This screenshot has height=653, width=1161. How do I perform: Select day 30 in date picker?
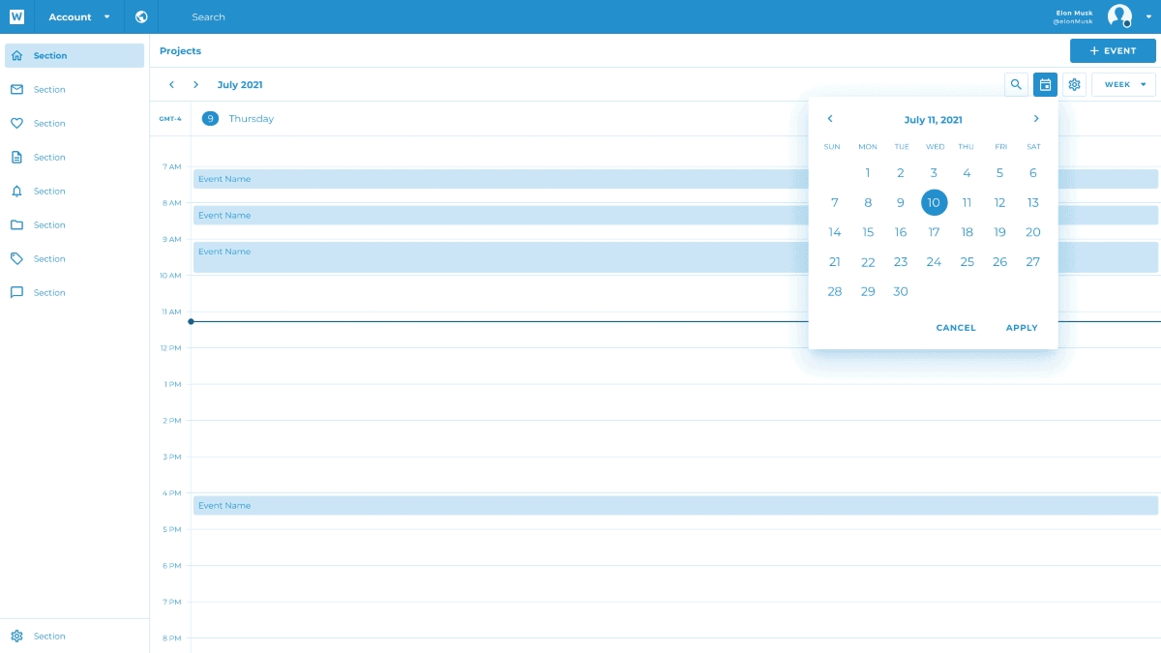tap(901, 291)
